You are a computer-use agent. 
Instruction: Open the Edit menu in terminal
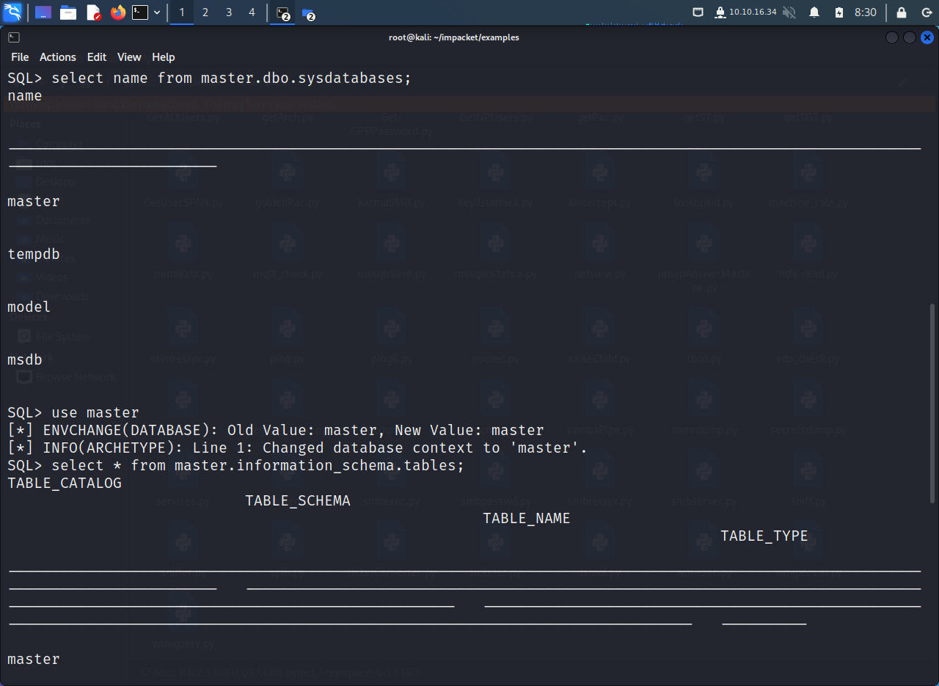(x=97, y=56)
